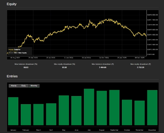This screenshot has height=133, width=164.
Task: Select the April entries bar
Action: point(51,115)
